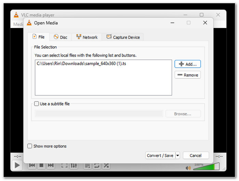Toggle Show more options checkbox

30,146
